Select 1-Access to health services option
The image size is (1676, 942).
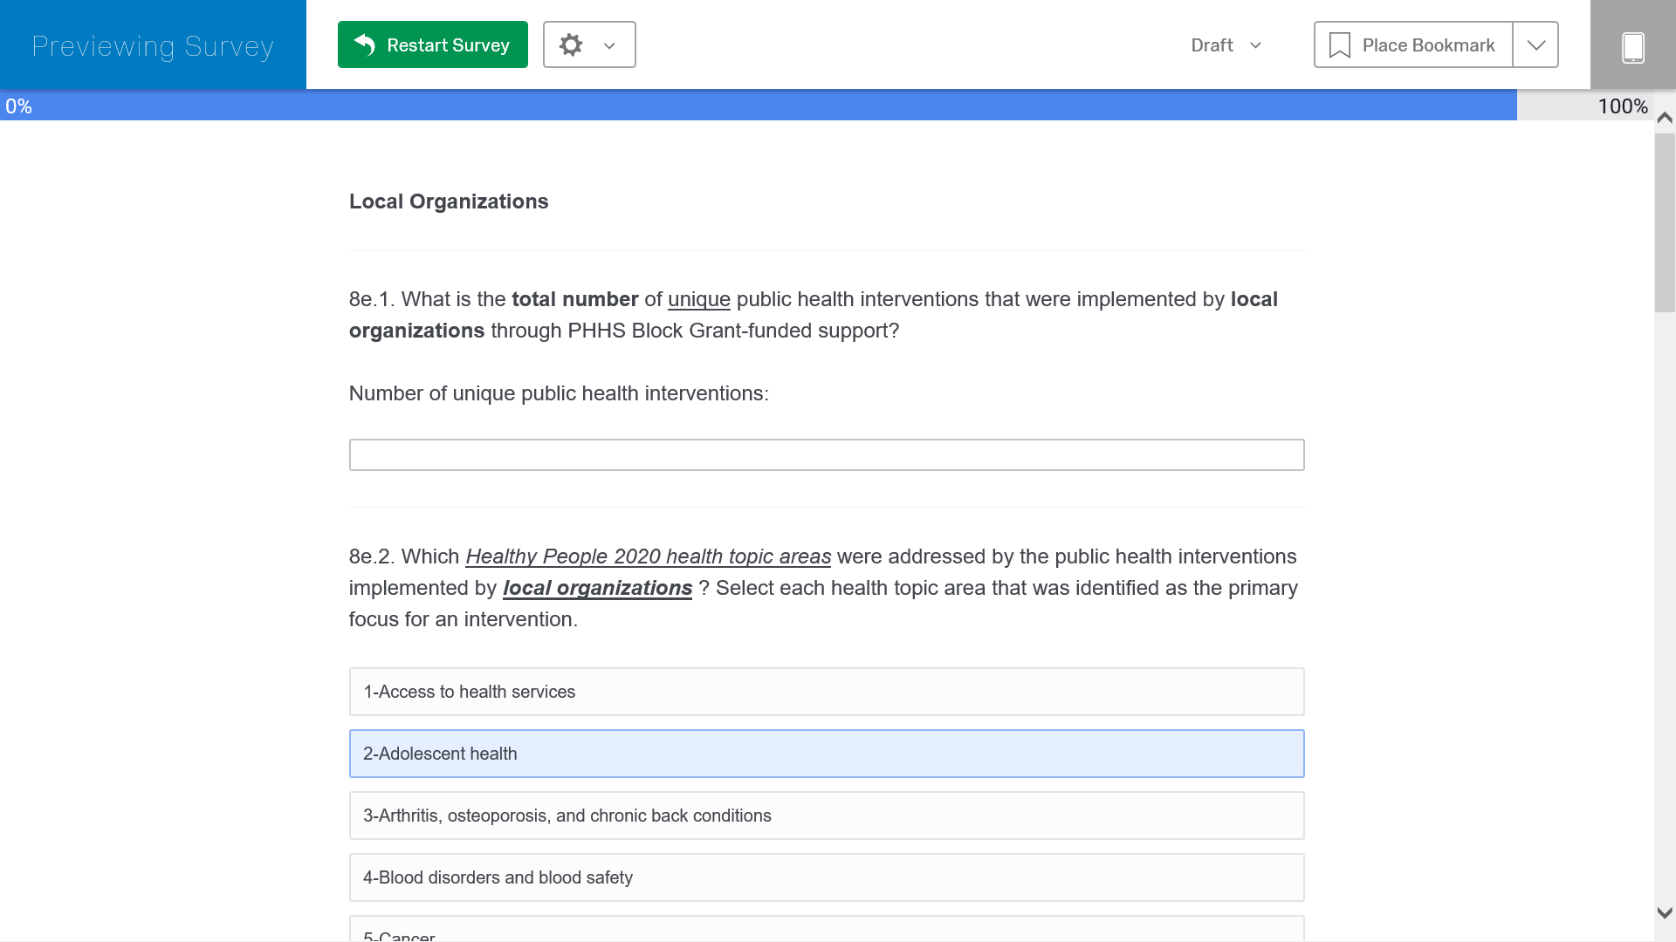click(826, 692)
